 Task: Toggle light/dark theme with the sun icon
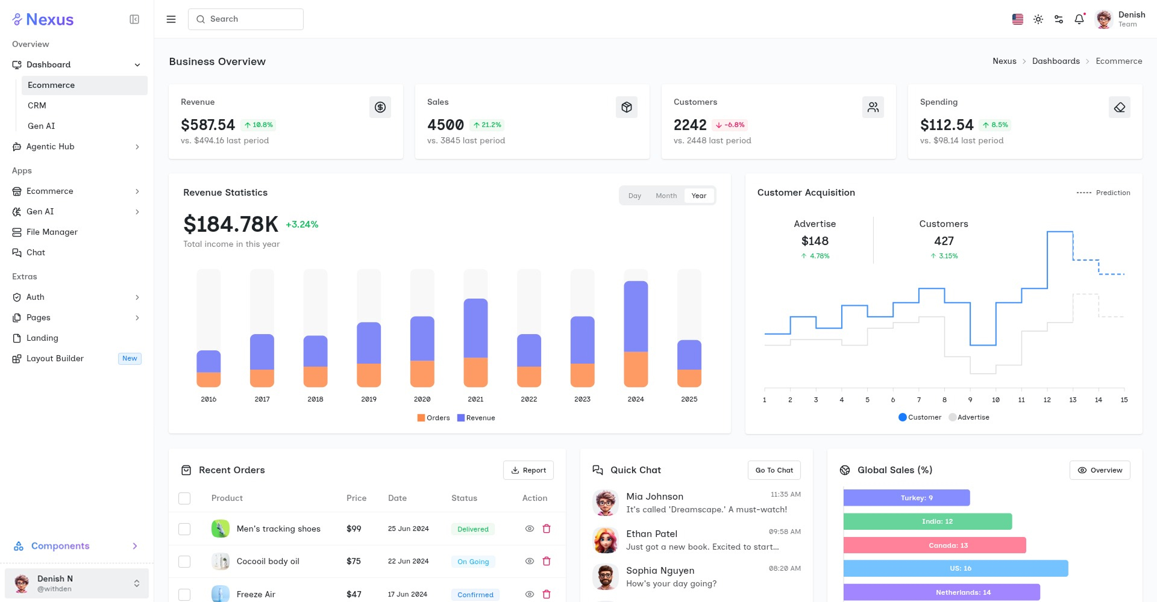click(1038, 19)
